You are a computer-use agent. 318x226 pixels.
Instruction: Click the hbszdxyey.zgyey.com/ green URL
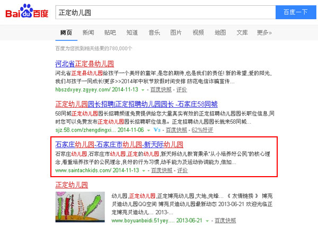coord(83,90)
